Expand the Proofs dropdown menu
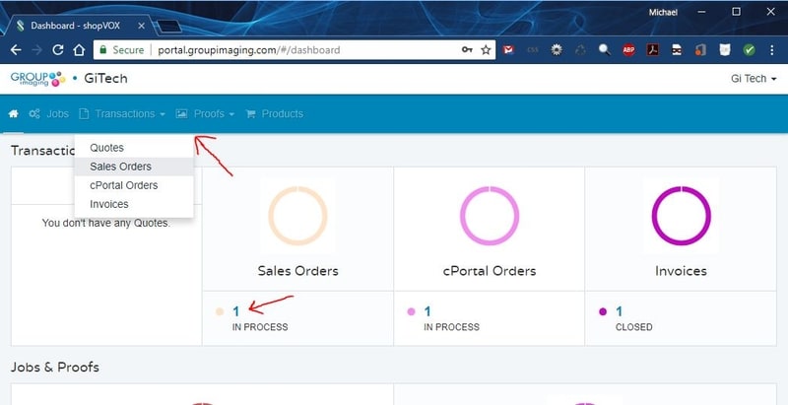The height and width of the screenshot is (405, 788). (x=205, y=113)
